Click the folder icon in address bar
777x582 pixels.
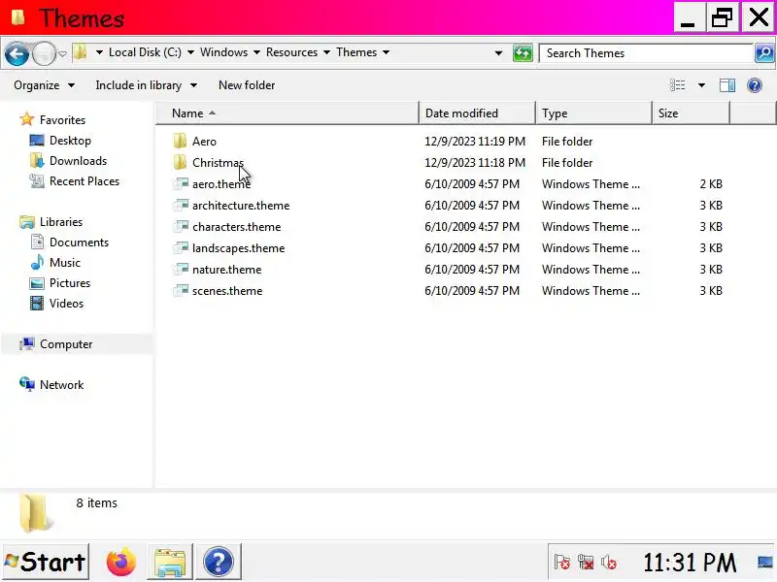80,52
